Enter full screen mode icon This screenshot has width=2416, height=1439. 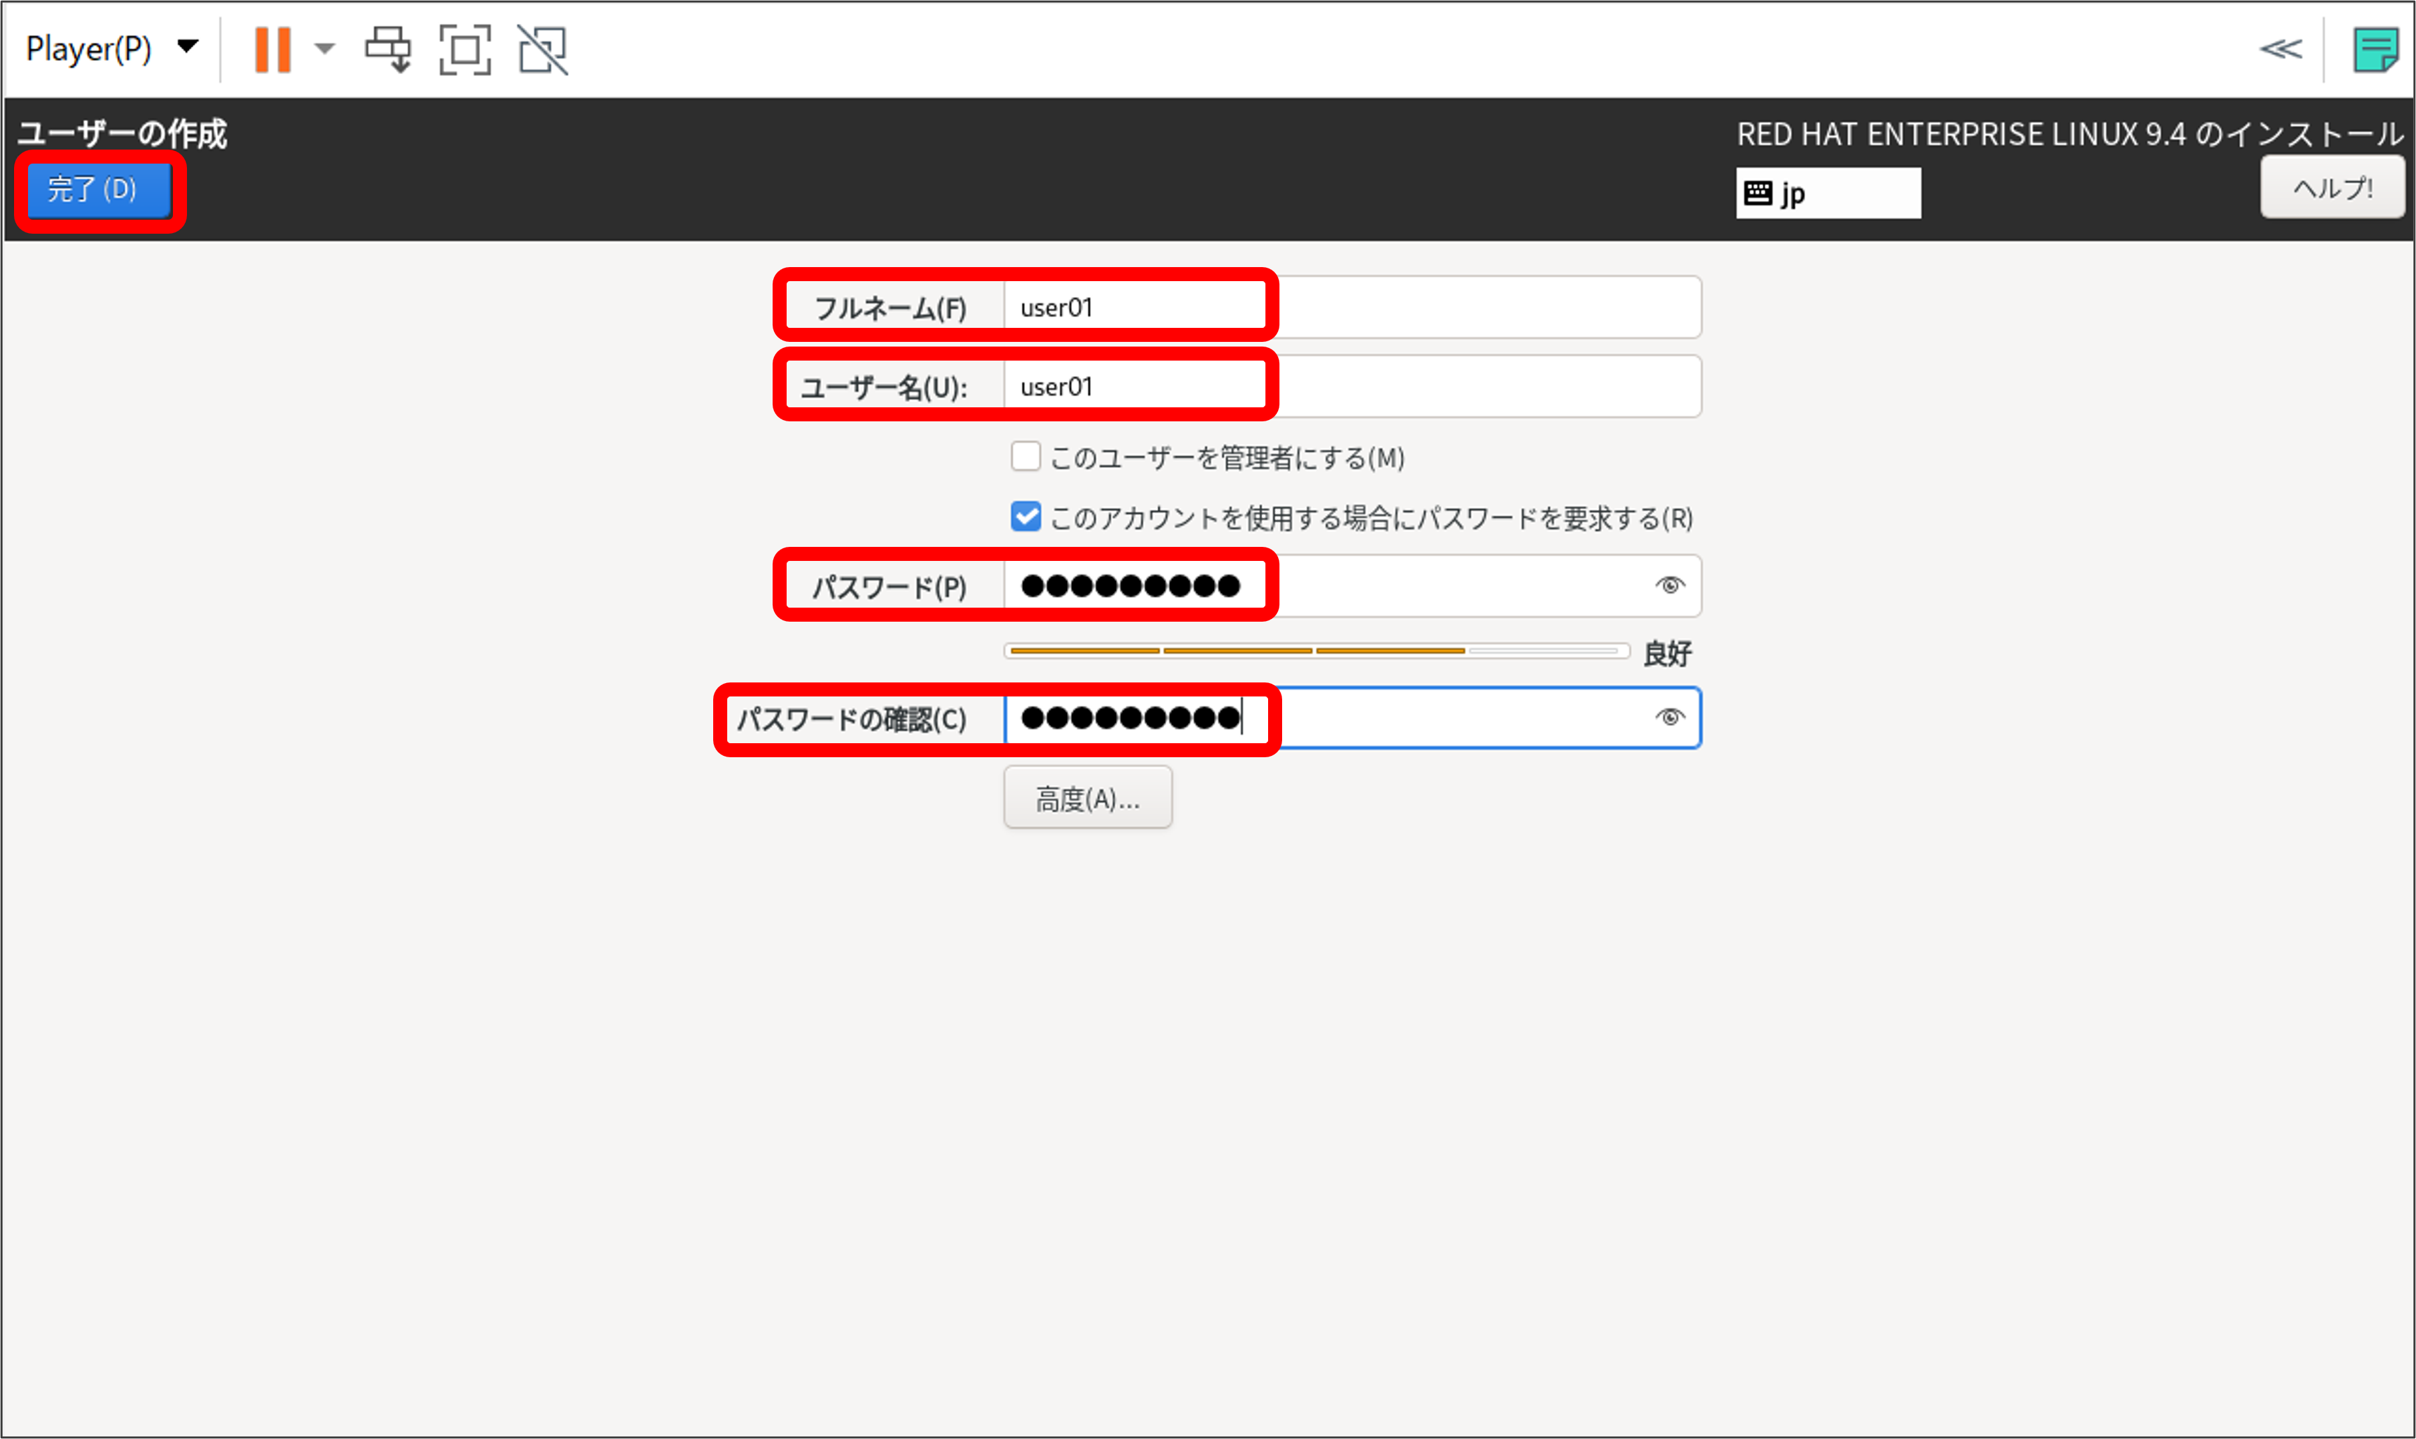(464, 49)
